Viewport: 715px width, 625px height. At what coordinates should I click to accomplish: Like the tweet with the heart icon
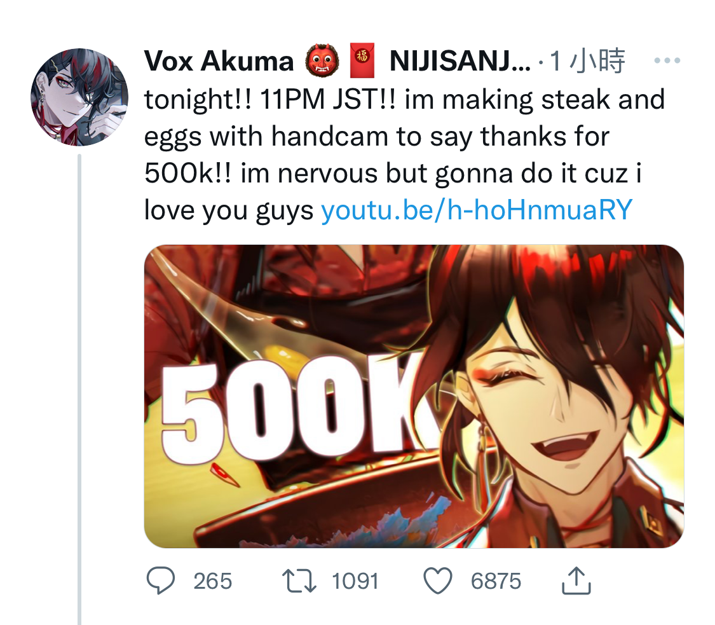[x=438, y=580]
